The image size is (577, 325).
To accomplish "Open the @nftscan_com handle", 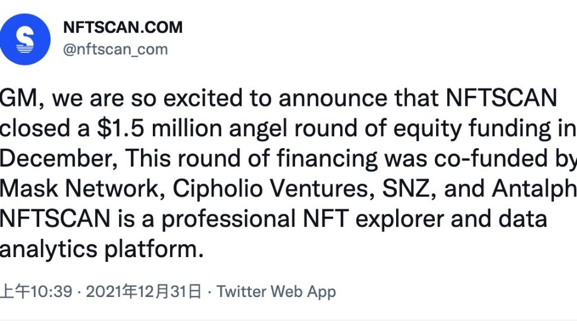I will click(x=115, y=49).
